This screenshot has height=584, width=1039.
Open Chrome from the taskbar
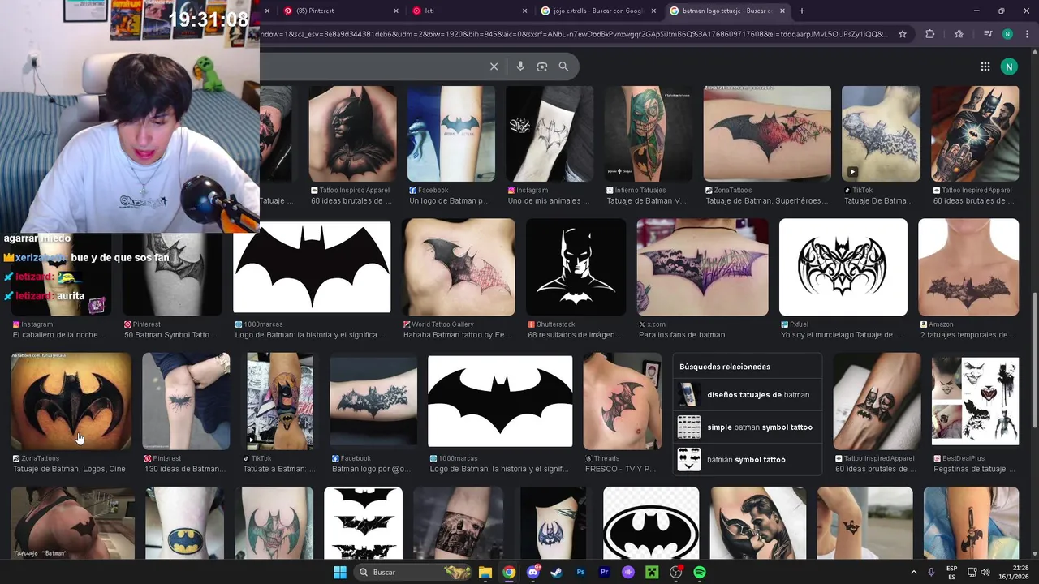pos(509,572)
